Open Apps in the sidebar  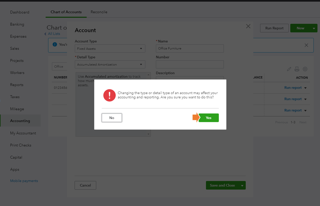(15, 169)
